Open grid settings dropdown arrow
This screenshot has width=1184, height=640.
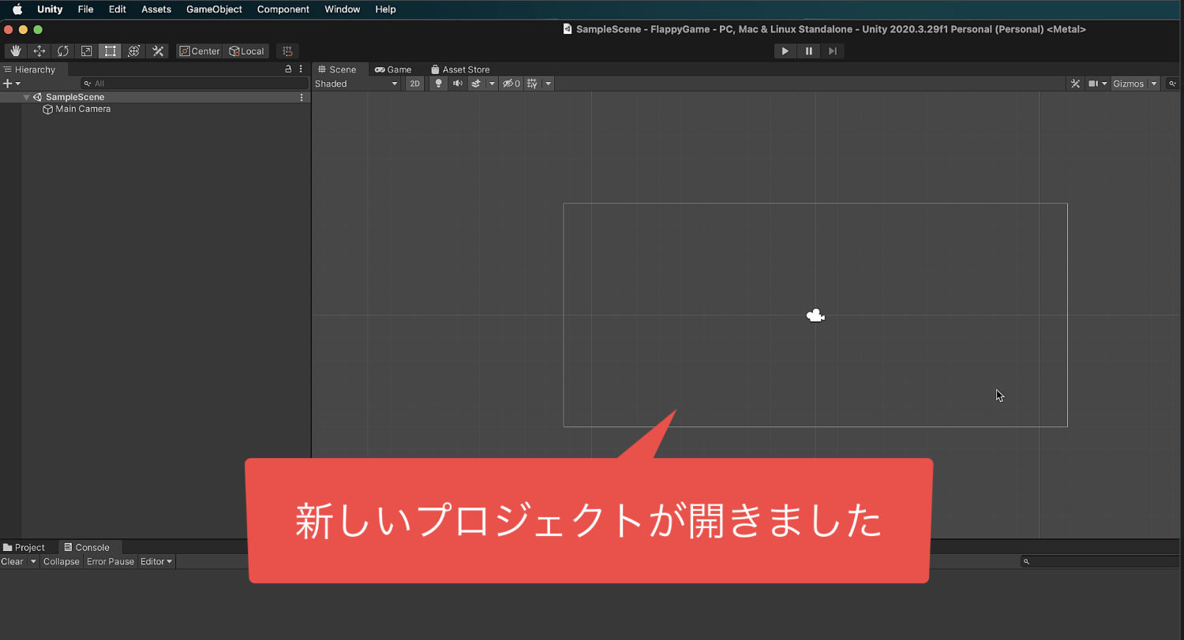click(548, 84)
